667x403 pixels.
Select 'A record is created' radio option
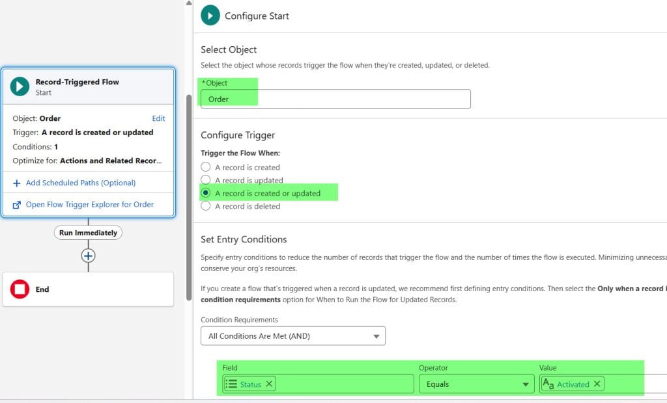pos(205,167)
